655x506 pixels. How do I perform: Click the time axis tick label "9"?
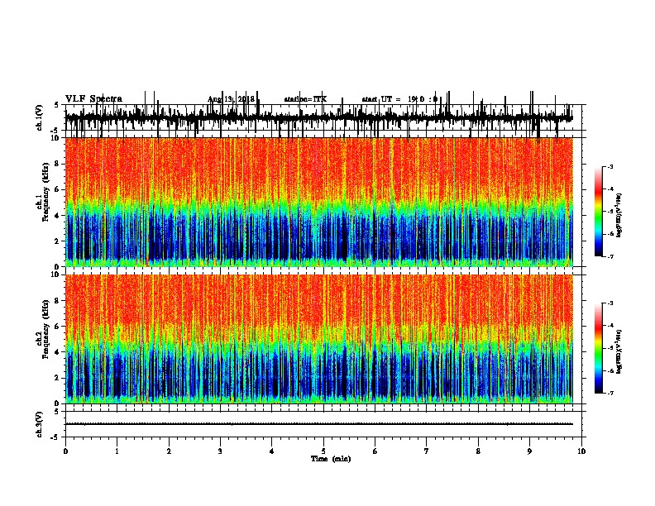click(x=529, y=451)
